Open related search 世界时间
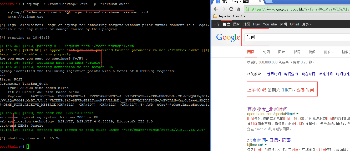 coord(274,74)
